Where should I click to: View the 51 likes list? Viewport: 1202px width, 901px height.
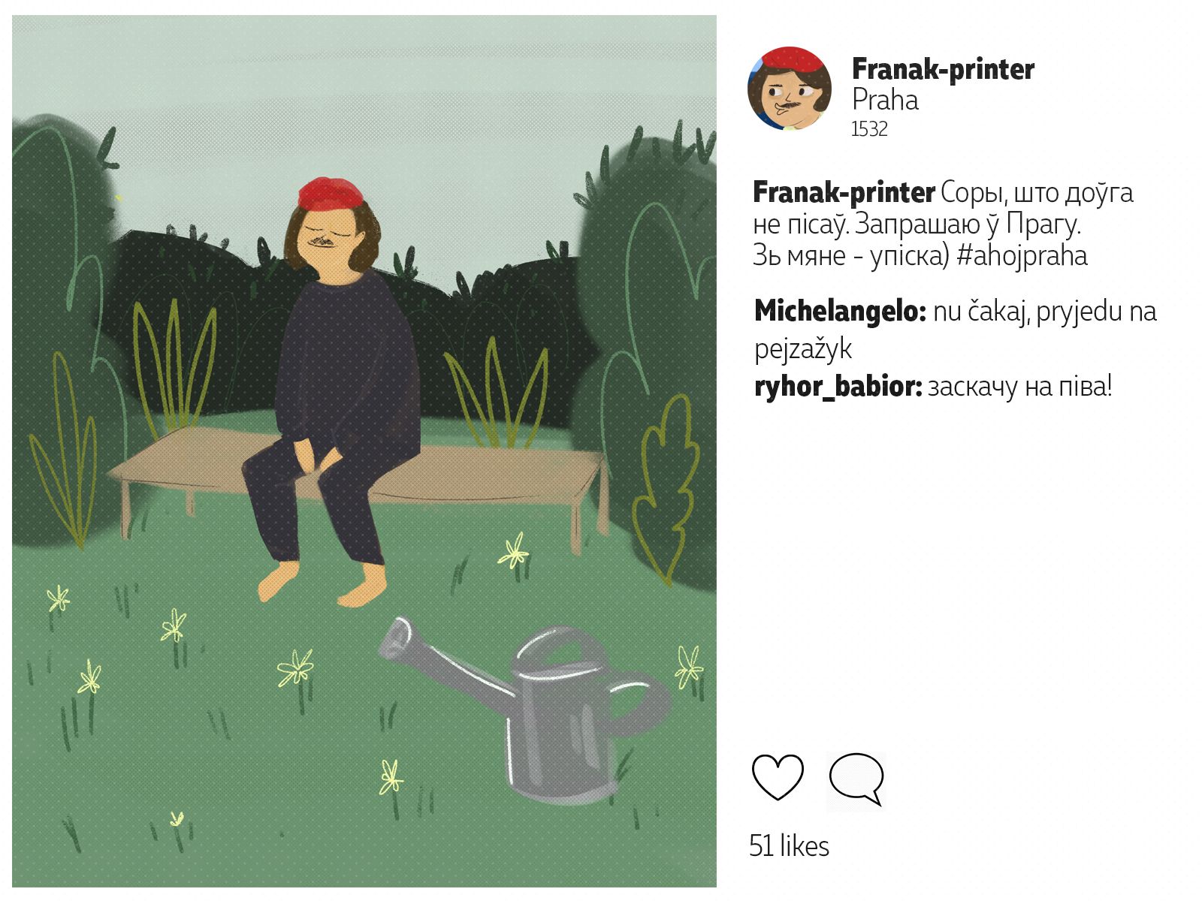789,846
